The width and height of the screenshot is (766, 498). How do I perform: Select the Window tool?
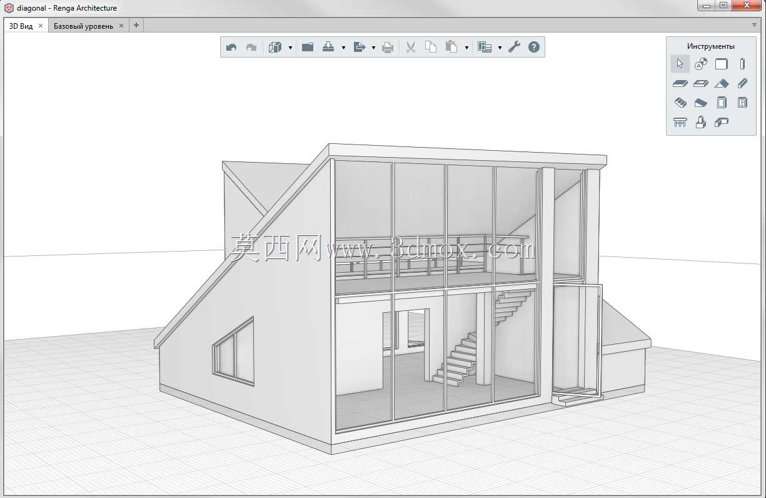coord(742,103)
